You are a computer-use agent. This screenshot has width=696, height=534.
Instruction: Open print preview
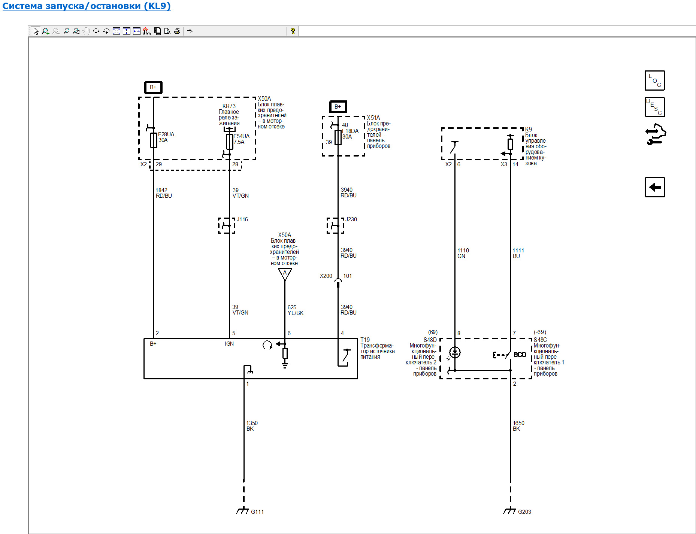(167, 31)
